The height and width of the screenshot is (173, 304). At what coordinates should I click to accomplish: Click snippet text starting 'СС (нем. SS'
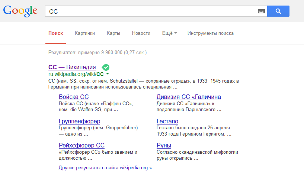pos(144,84)
